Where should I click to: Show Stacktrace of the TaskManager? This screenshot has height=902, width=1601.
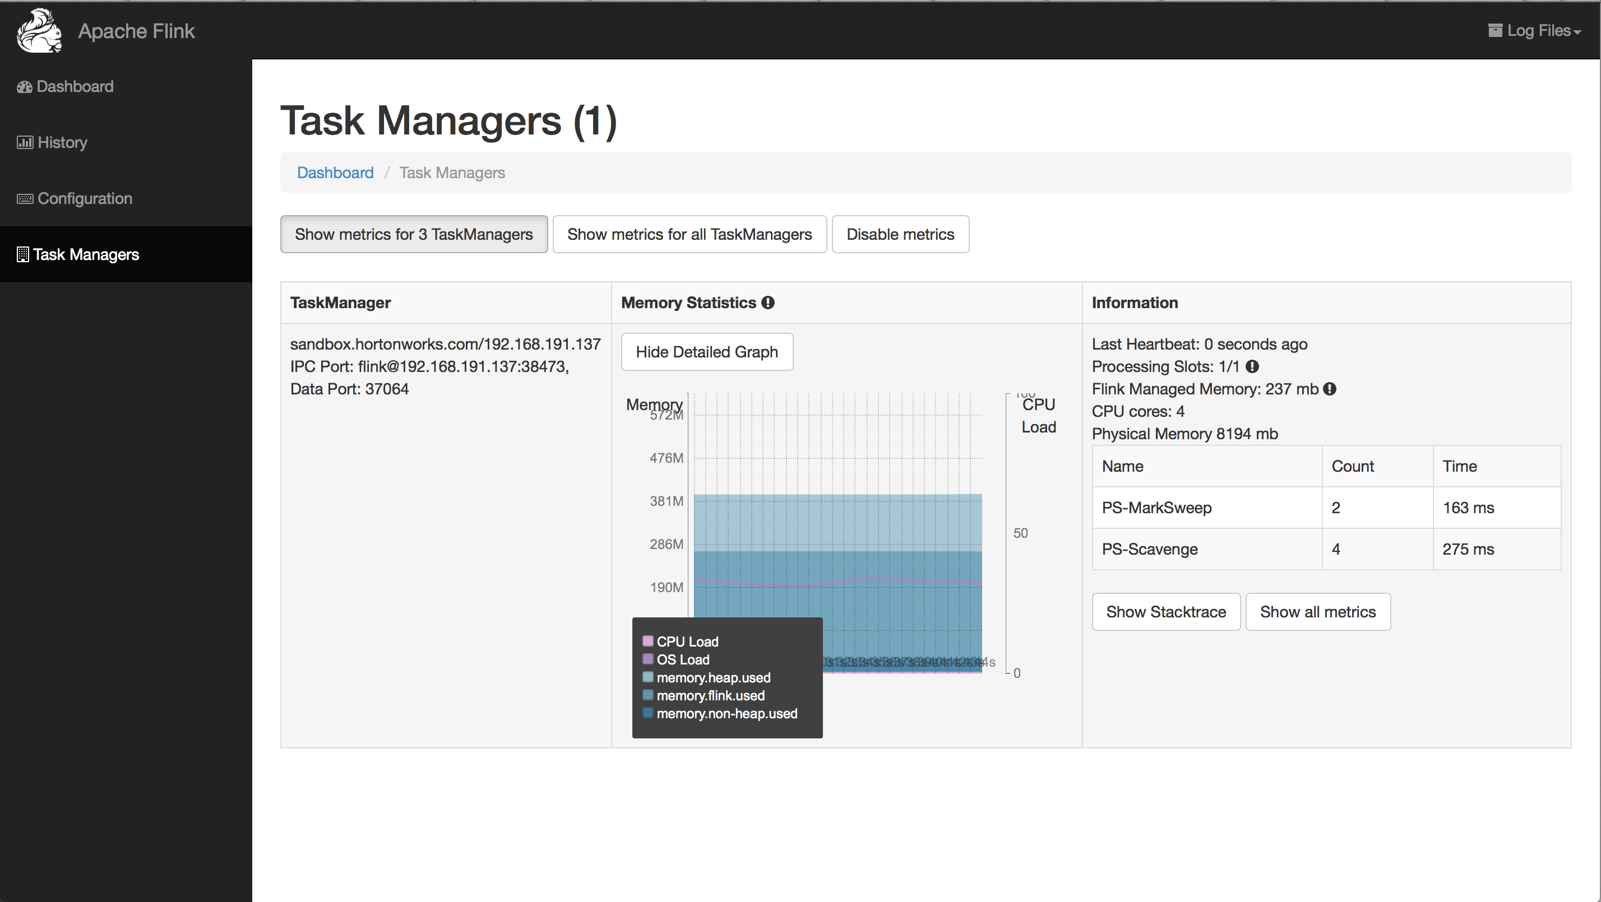[1166, 612]
